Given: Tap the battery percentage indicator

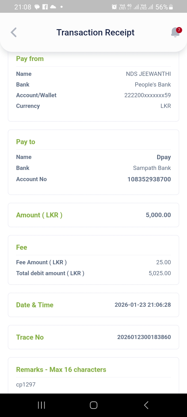Looking at the screenshot, I should click(162, 7).
